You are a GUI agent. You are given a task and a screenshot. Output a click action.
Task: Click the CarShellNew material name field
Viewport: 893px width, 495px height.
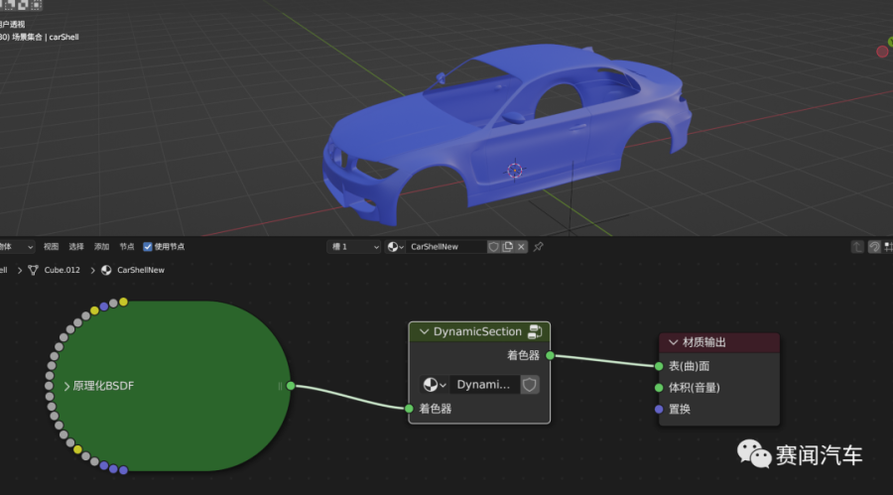pyautogui.click(x=446, y=247)
